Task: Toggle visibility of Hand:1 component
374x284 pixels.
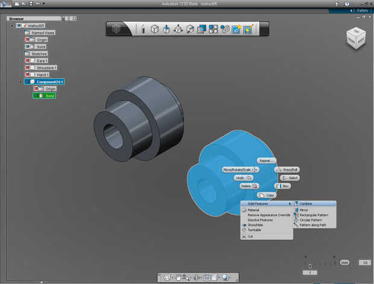Action: coord(27,75)
